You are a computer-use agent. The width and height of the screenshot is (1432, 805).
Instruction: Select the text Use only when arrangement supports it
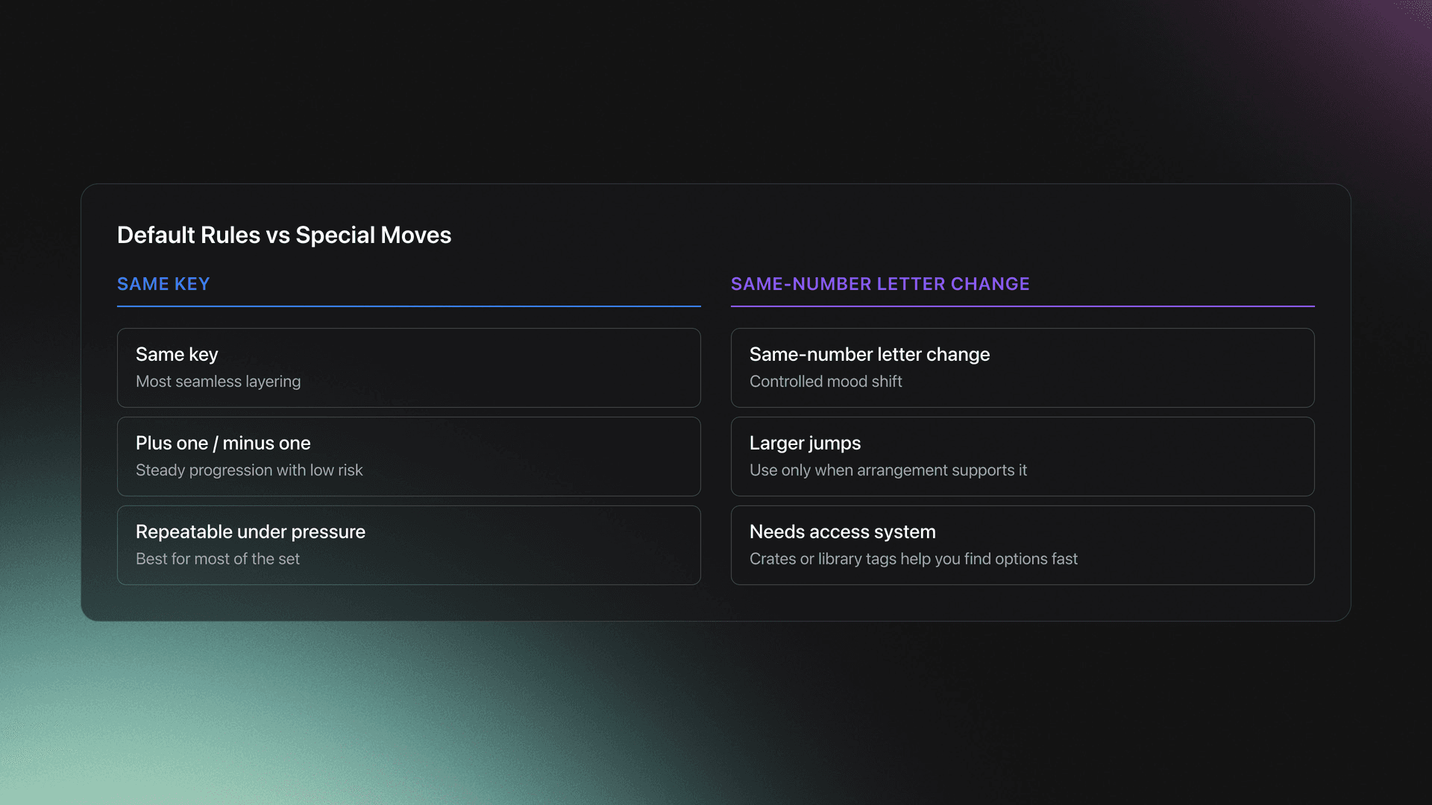pyautogui.click(x=888, y=470)
